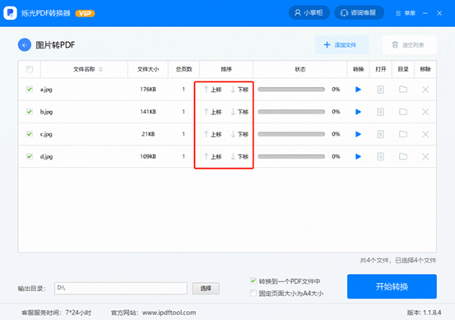Open the converted file for b.jpg
455x320 pixels.
pos(380,112)
